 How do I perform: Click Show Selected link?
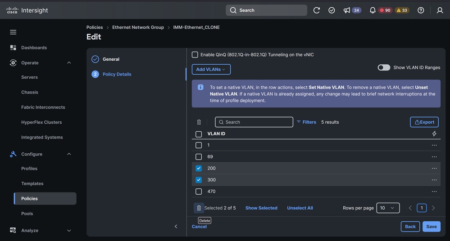(x=261, y=208)
